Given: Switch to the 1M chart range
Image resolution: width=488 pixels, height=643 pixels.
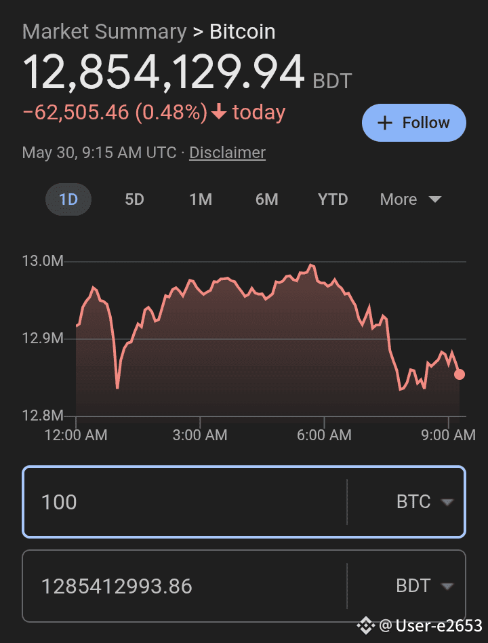Looking at the screenshot, I should [x=201, y=199].
